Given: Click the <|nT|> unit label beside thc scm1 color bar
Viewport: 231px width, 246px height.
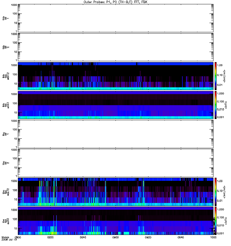Looking at the screenshot, I should click(x=226, y=221).
